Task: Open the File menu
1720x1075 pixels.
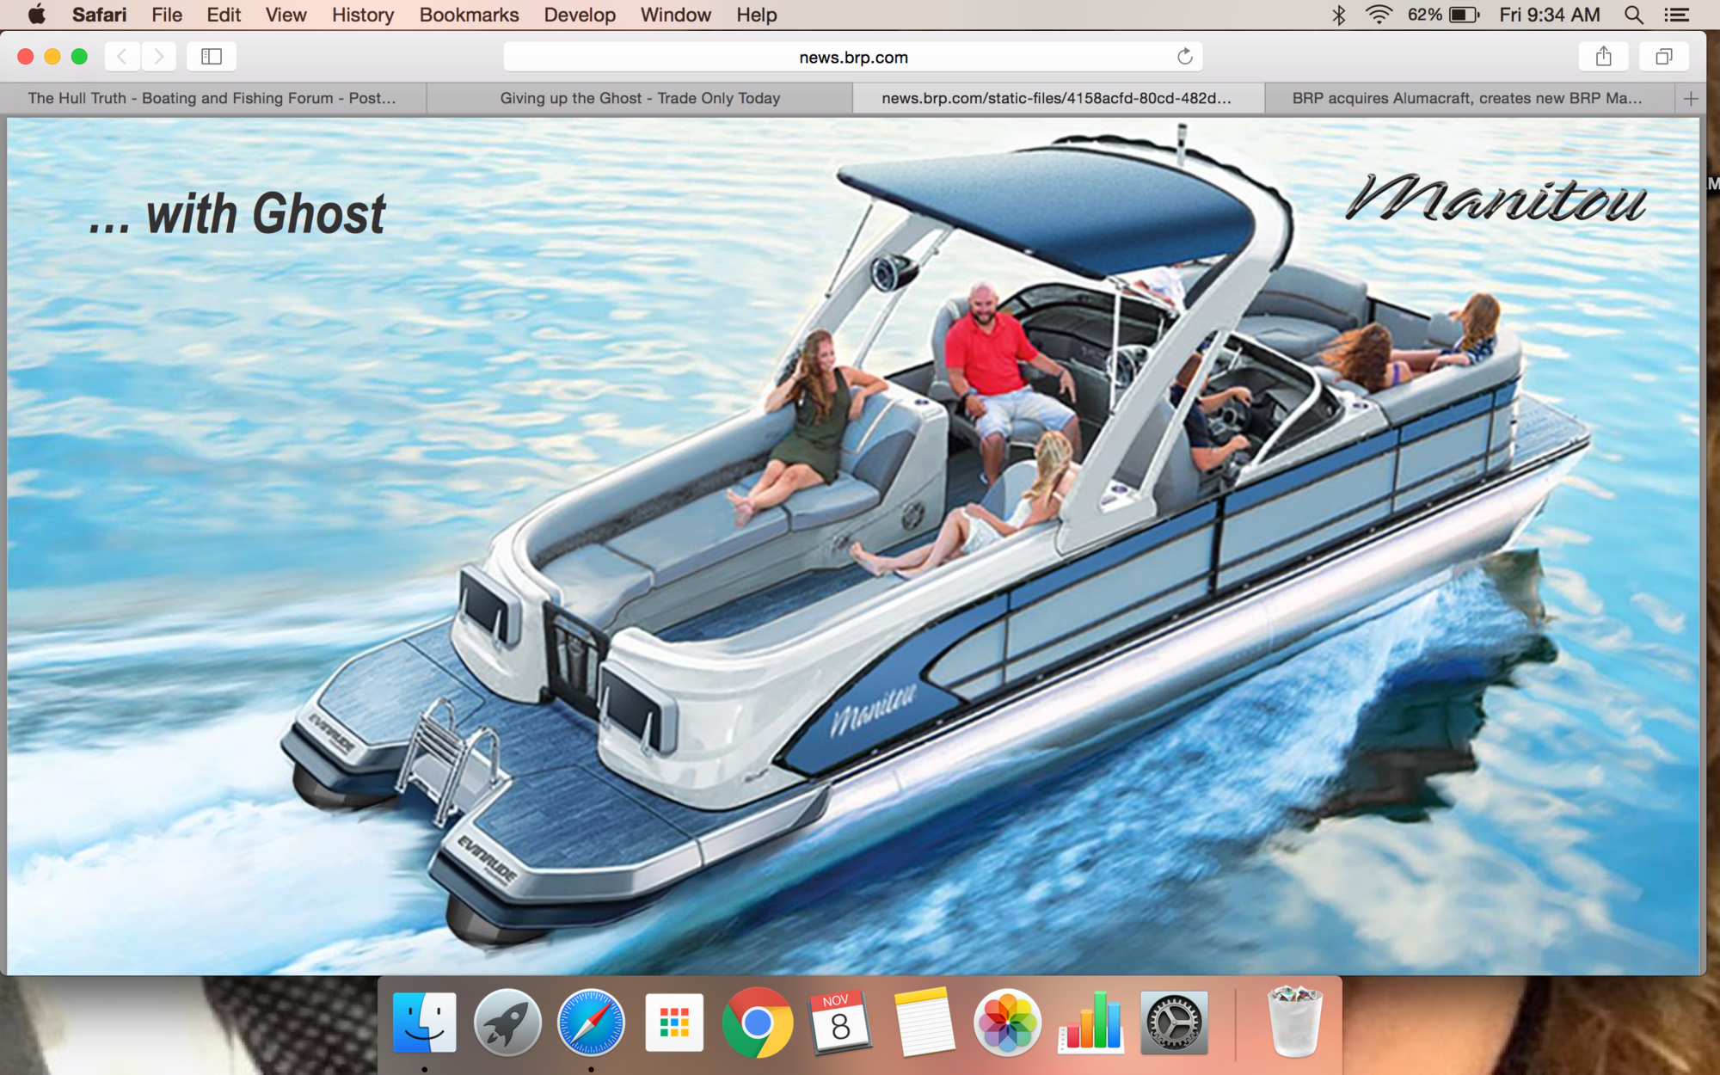Action: coord(167,15)
